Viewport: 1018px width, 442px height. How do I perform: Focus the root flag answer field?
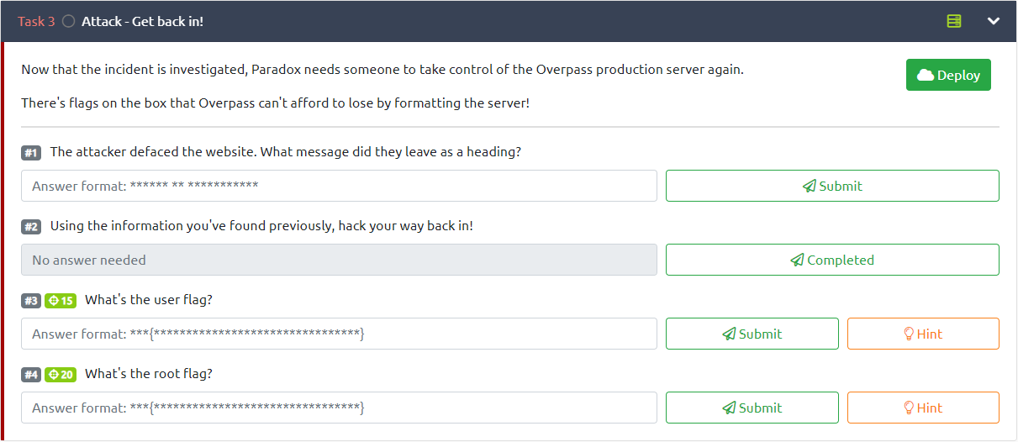(339, 408)
